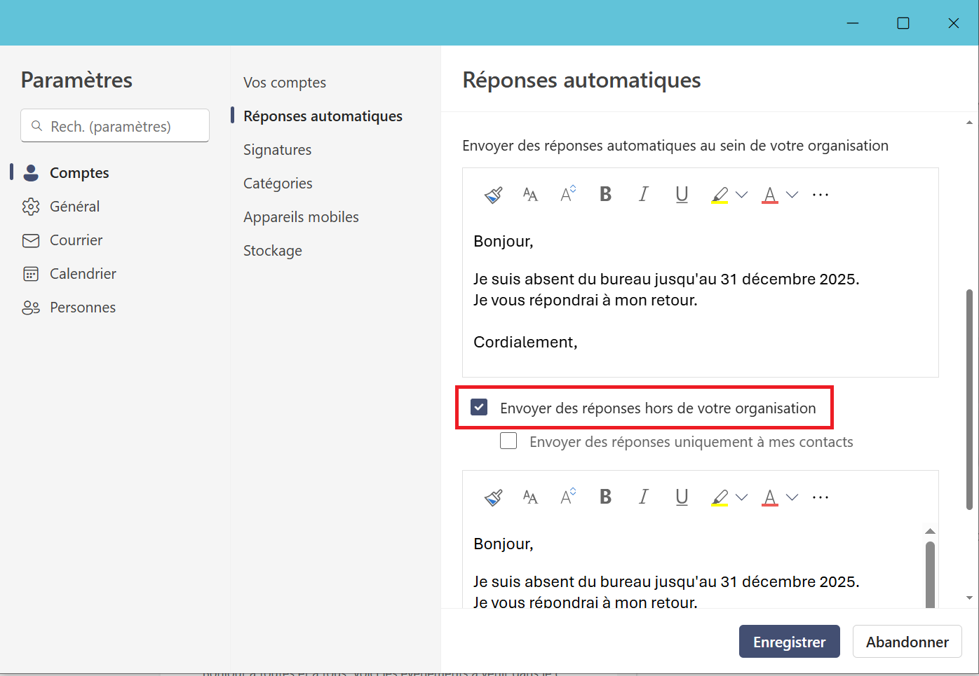Toggle underline in internal reply toolbar
Viewport: 979px width, 676px height.
(x=682, y=195)
